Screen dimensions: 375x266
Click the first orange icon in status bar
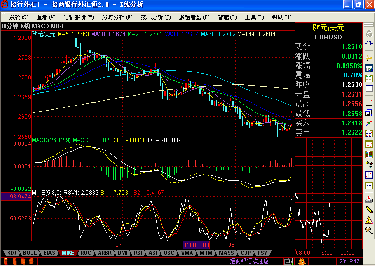(x=6, y=261)
